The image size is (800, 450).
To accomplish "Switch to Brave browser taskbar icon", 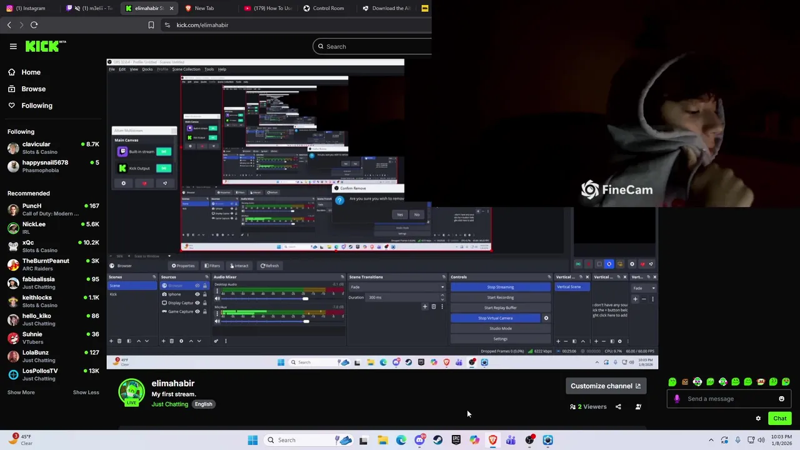I will pos(493,440).
